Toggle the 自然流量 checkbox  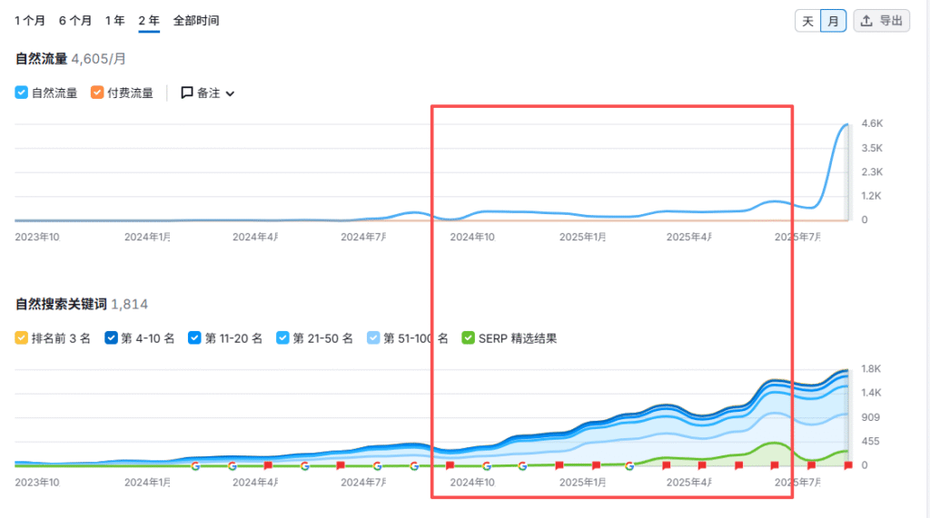point(22,93)
